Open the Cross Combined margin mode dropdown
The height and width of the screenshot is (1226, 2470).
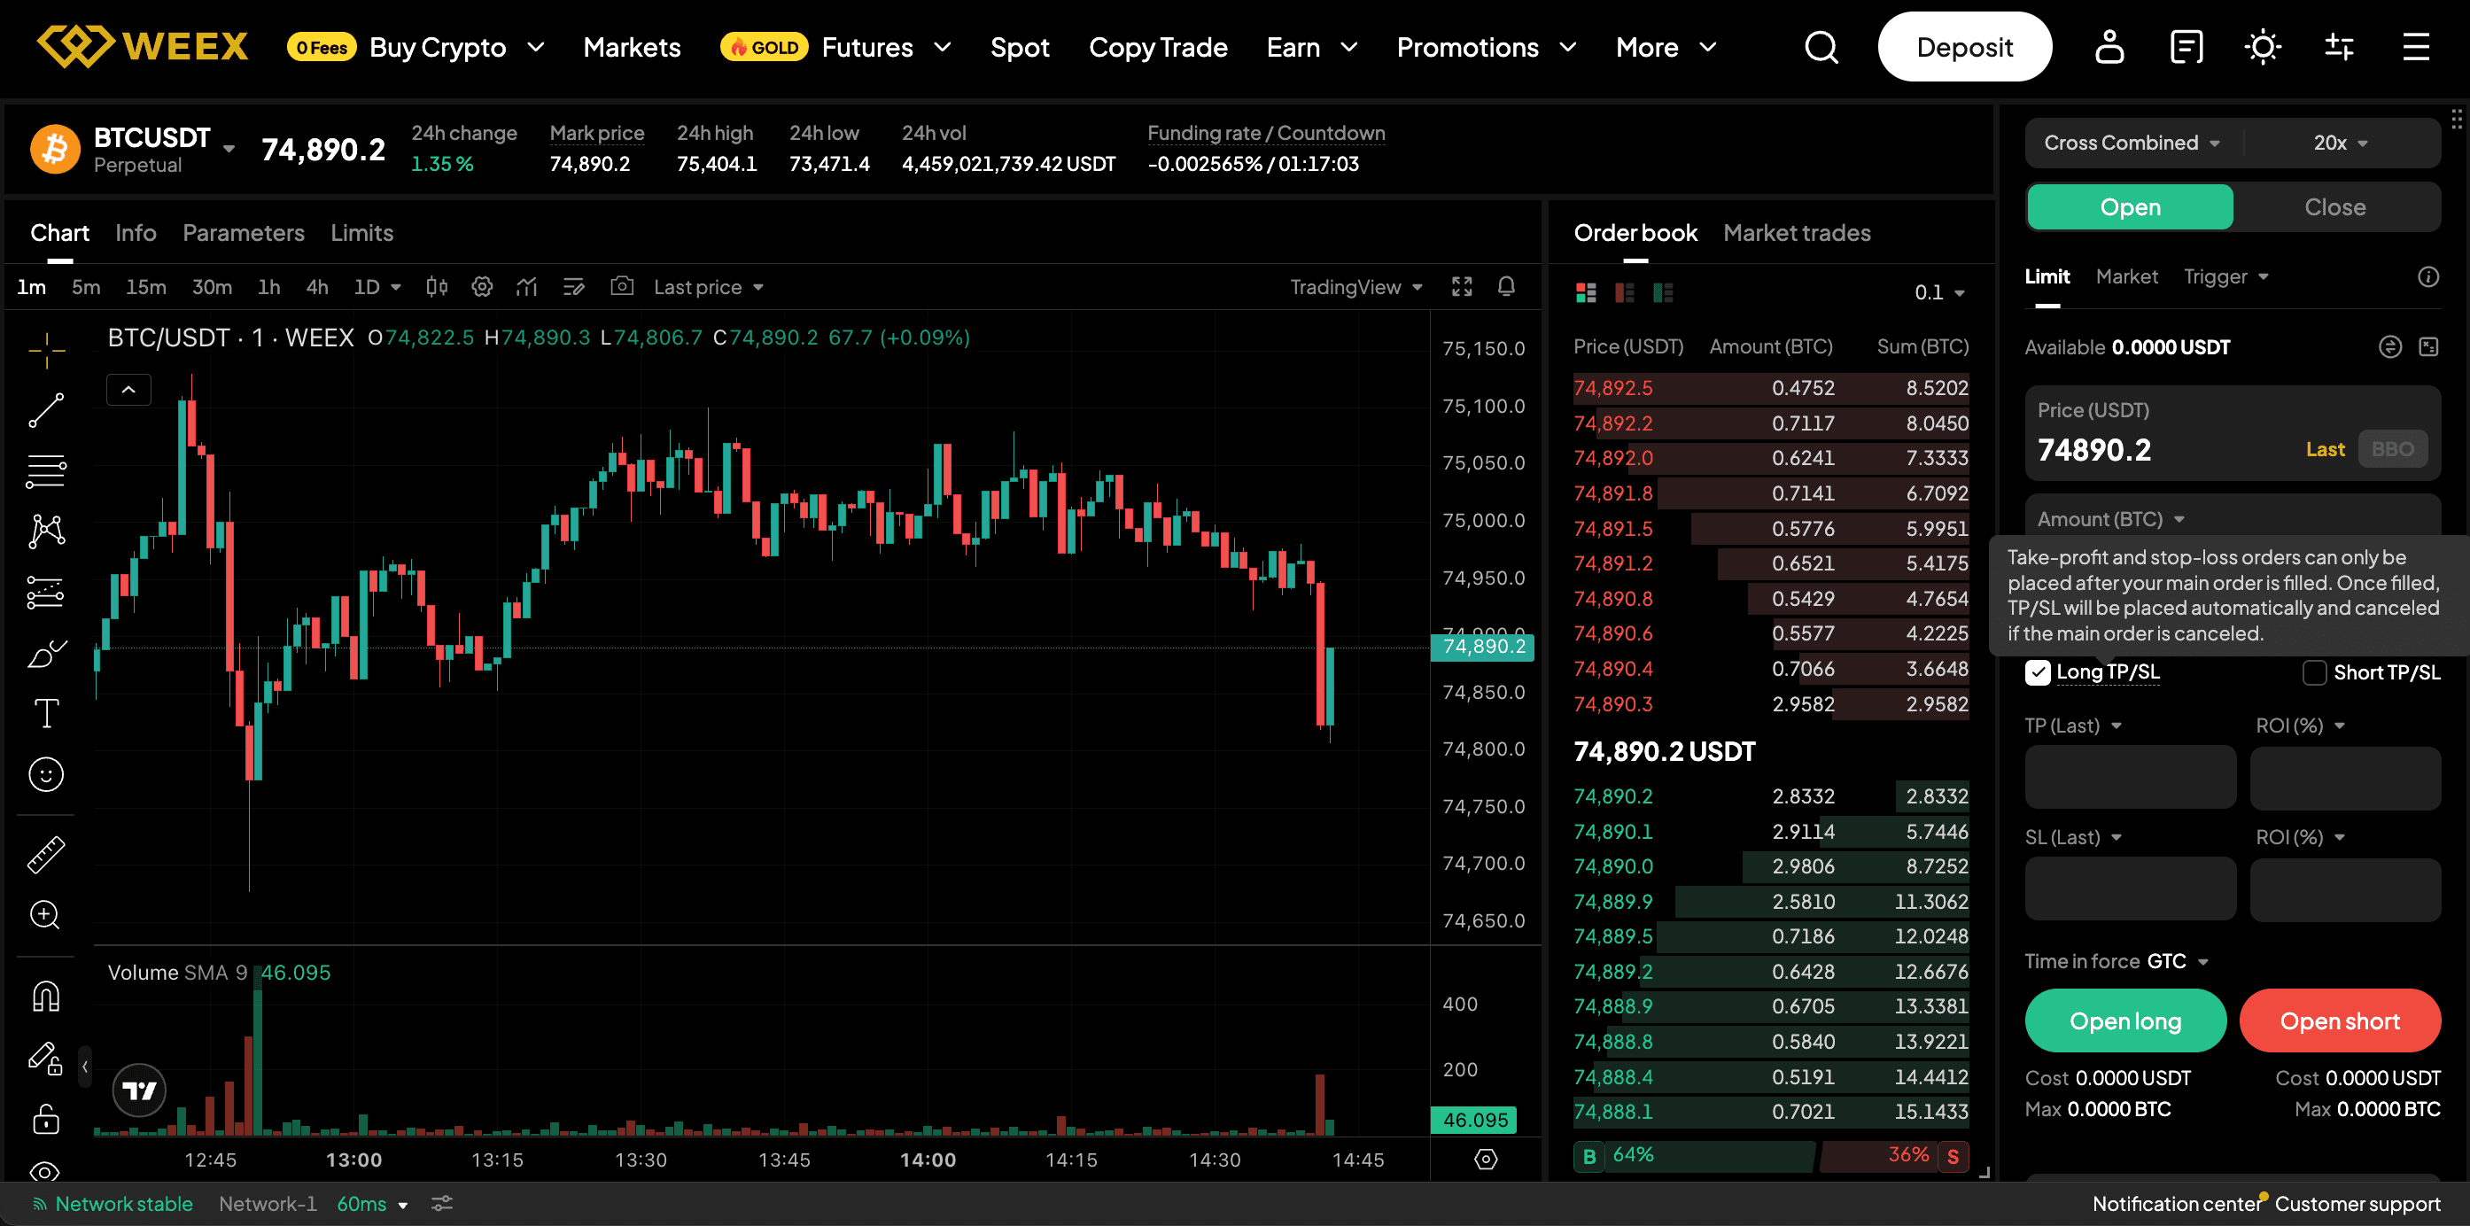(2131, 143)
